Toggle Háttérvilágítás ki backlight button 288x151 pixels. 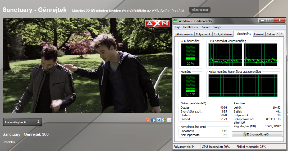(22, 122)
